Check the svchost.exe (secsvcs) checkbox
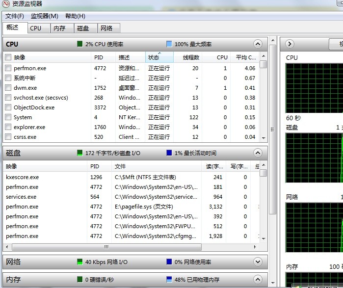Screen dimensions: 343x288 point(8,98)
